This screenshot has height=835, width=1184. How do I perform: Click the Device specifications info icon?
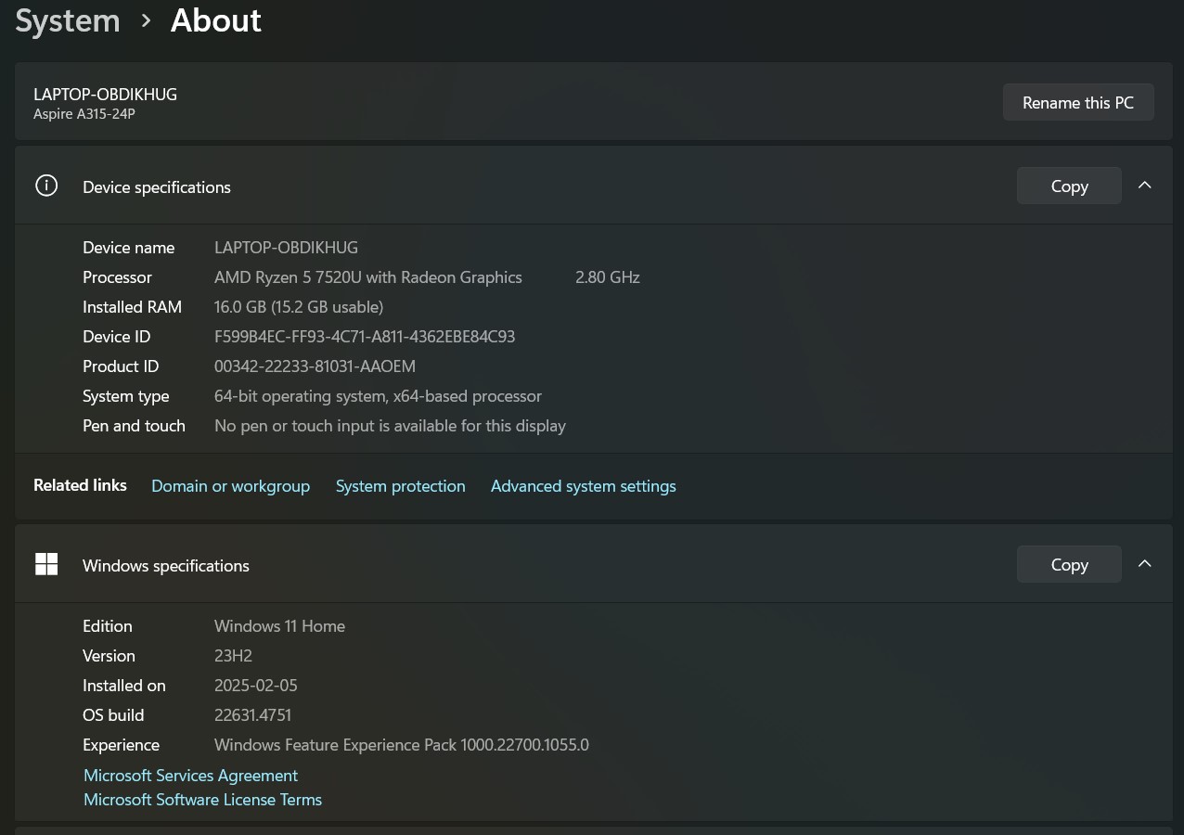pos(46,186)
